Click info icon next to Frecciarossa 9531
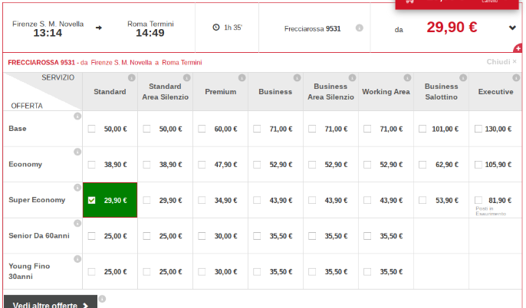Screen dimensions: 526x308 pyautogui.click(x=360, y=28)
